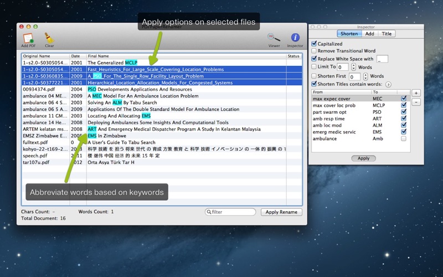Toggle the Inspector info icon
The height and width of the screenshot is (277, 443).
[295, 37]
